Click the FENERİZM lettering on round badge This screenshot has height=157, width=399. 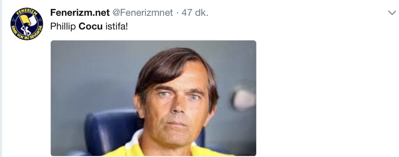point(27,12)
